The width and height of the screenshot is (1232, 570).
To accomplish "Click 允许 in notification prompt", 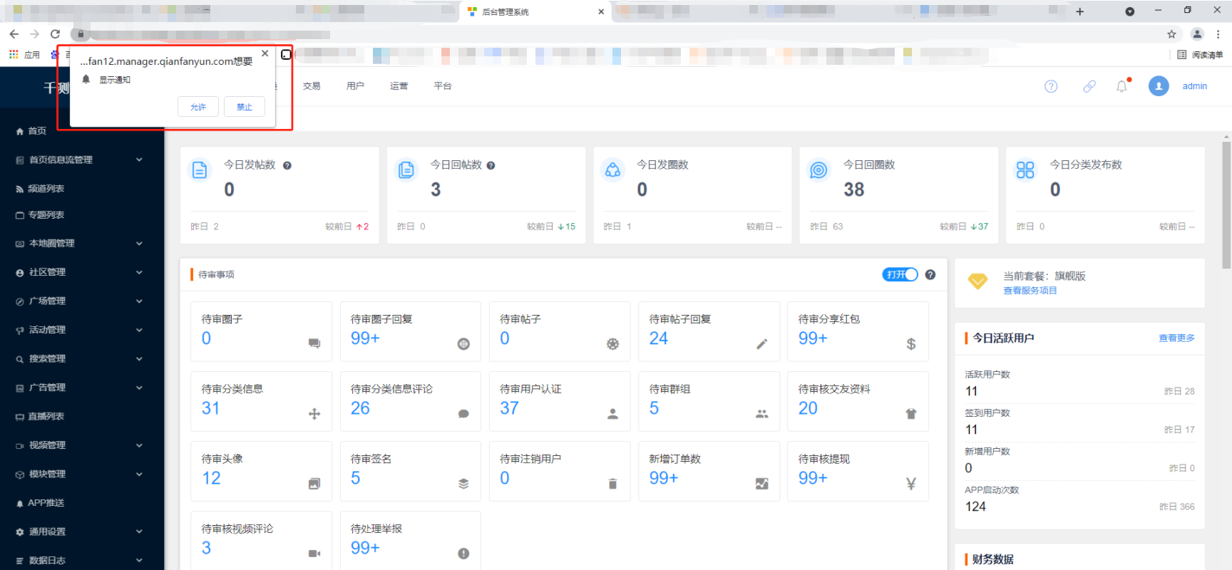I will pos(198,107).
